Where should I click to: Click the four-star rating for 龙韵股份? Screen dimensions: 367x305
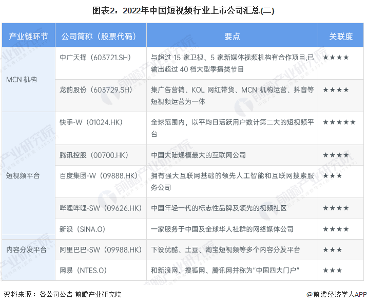tap(336, 90)
